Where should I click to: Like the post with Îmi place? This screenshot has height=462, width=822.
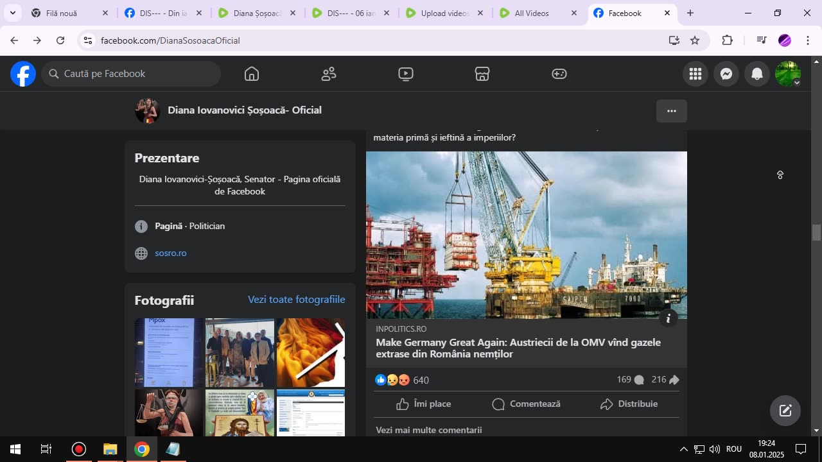(424, 404)
